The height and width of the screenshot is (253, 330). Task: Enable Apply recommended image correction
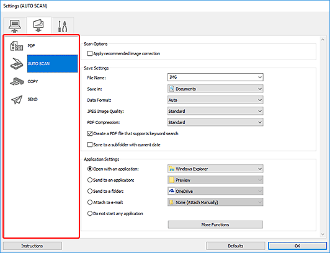(x=90, y=53)
